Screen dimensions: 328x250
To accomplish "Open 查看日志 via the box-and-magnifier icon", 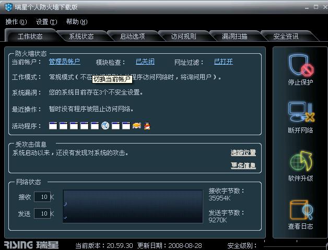I will pos(301,210).
